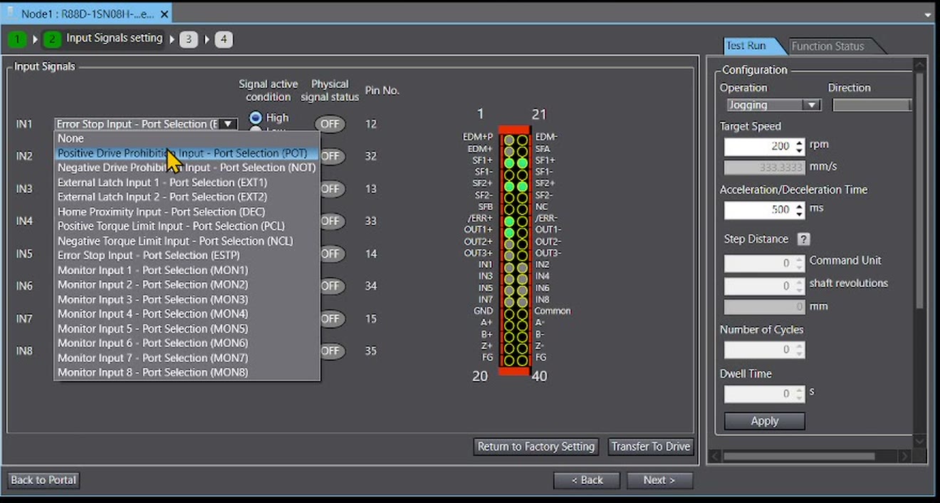
Task: Choose Positive Drive Prohibition Input (POT) option
Action: click(187, 153)
